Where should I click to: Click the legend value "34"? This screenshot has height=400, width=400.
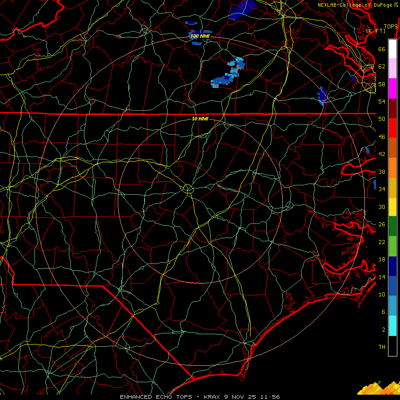point(382,189)
